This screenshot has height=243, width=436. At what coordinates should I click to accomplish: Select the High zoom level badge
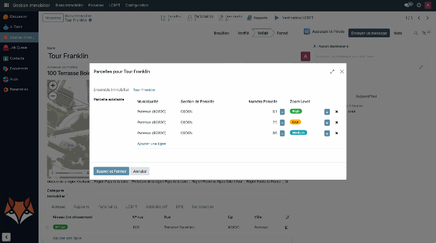point(296,111)
